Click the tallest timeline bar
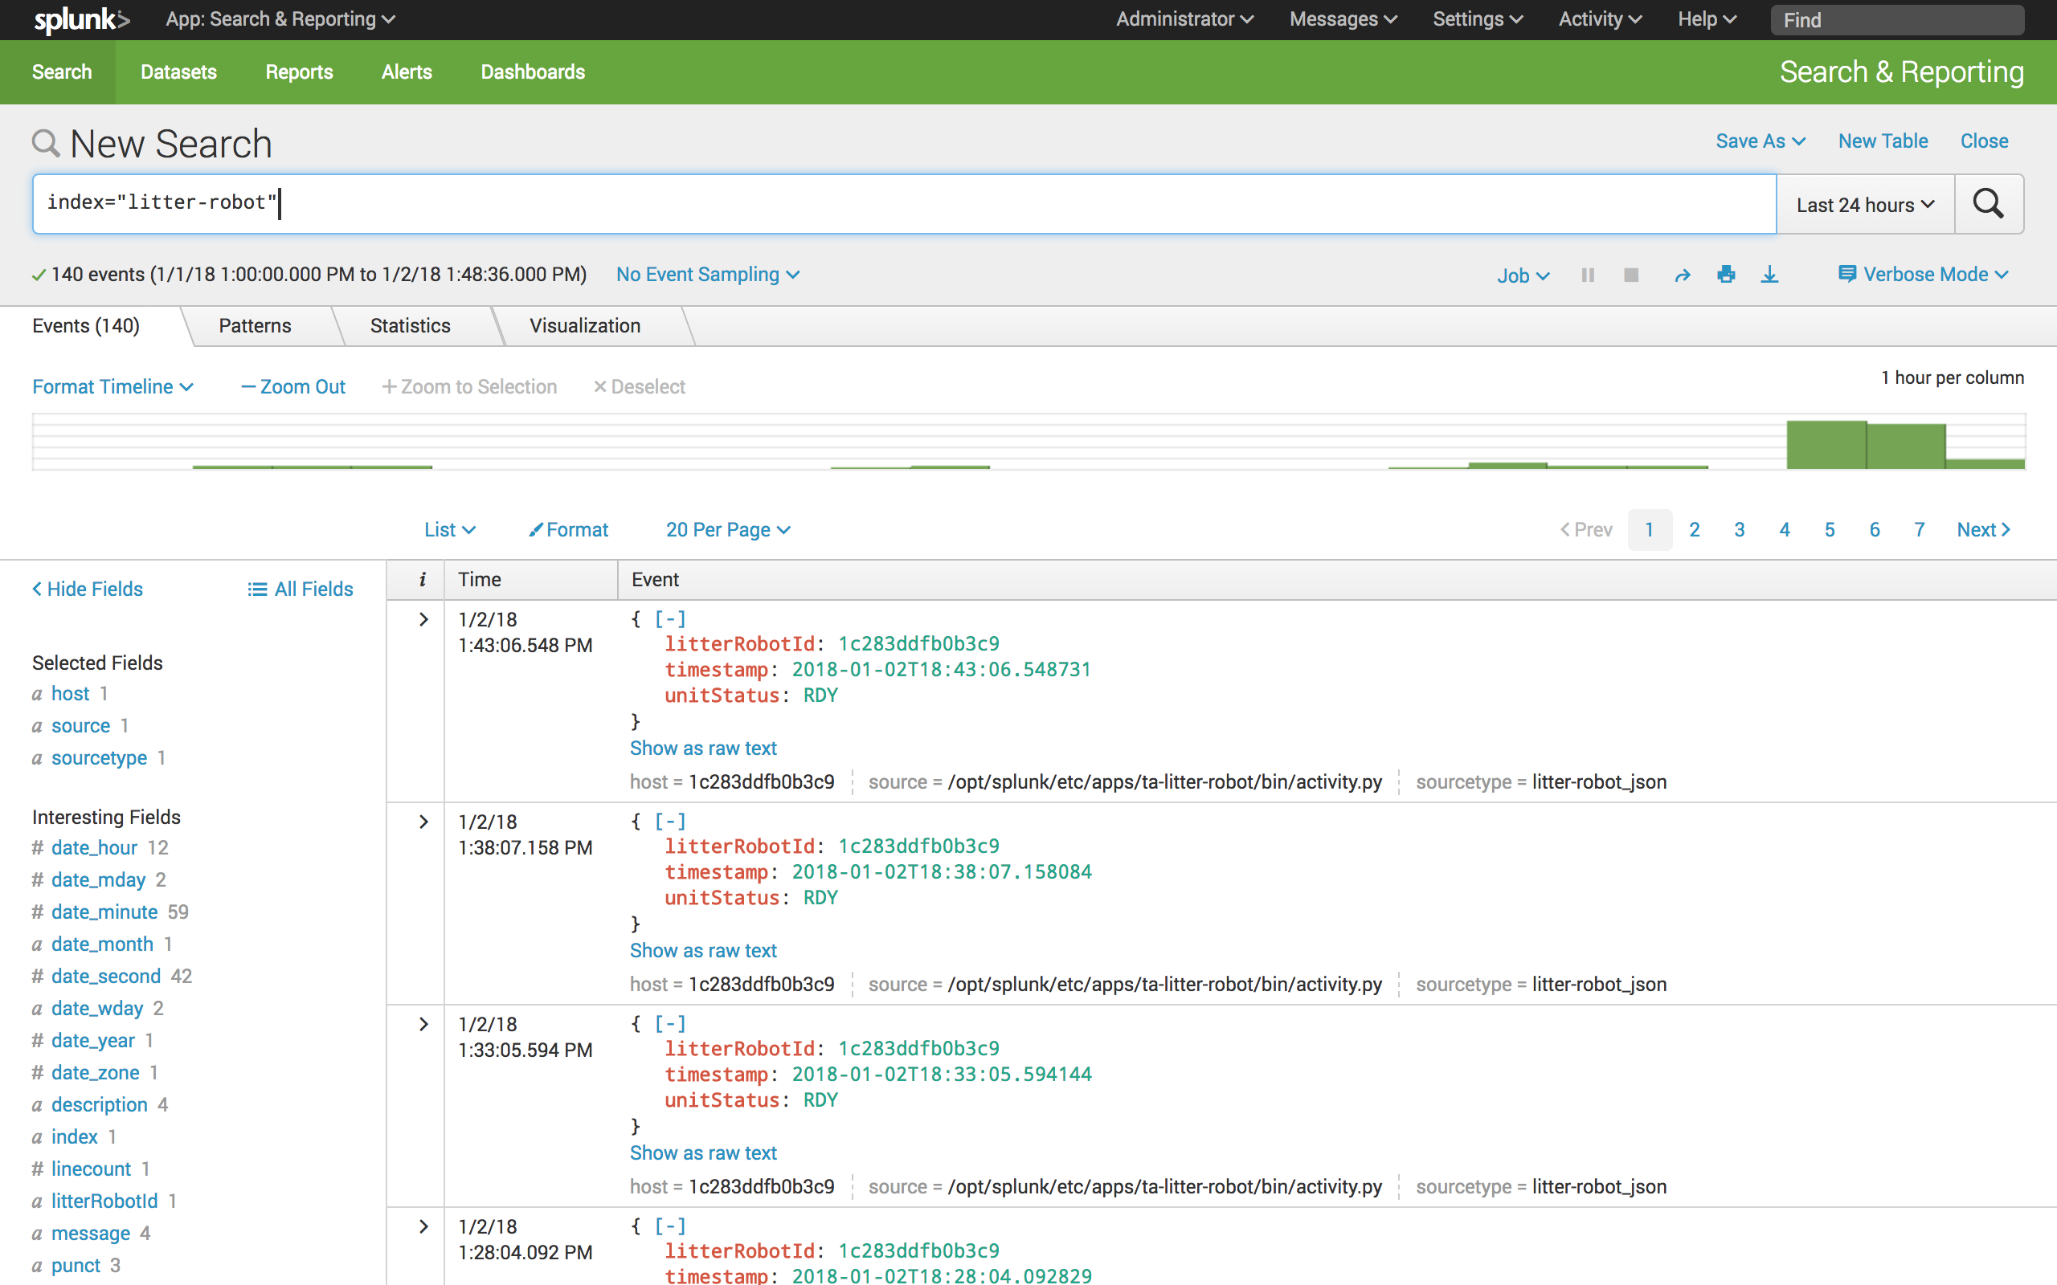This screenshot has width=2057, height=1285. pos(1826,444)
